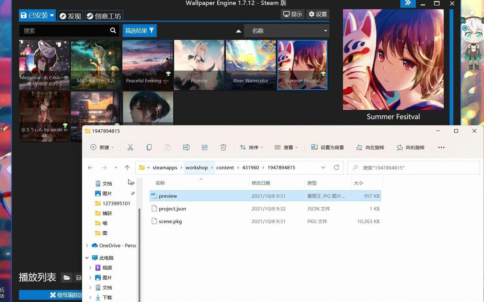Expand the 视频 node under 此电脑
484x302 pixels.
[x=90, y=268]
